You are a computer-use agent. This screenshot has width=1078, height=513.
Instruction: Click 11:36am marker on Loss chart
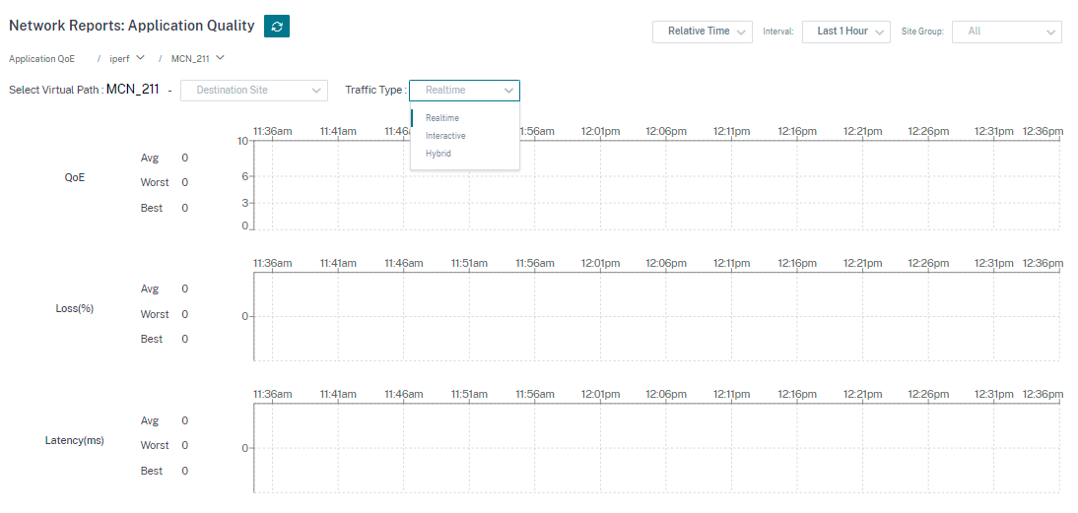coord(272,263)
